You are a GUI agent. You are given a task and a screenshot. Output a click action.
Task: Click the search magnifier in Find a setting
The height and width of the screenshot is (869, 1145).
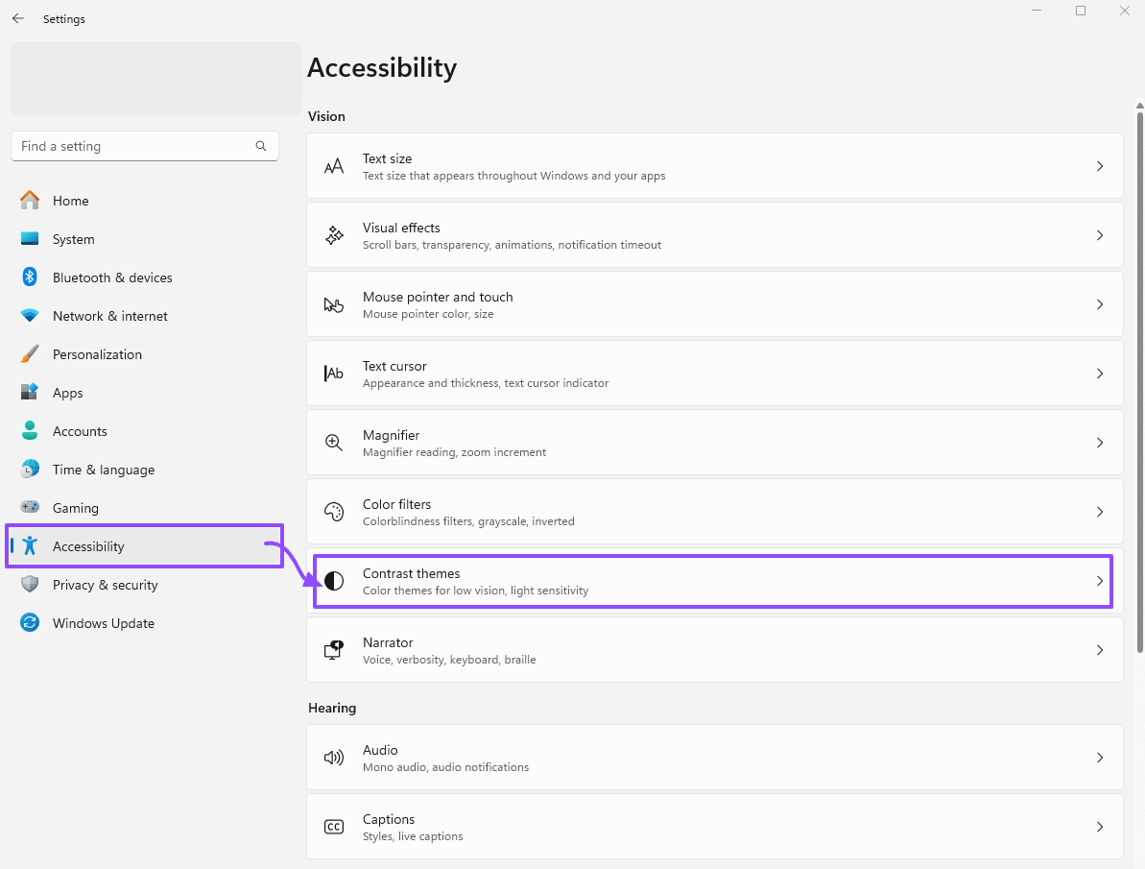tap(261, 146)
